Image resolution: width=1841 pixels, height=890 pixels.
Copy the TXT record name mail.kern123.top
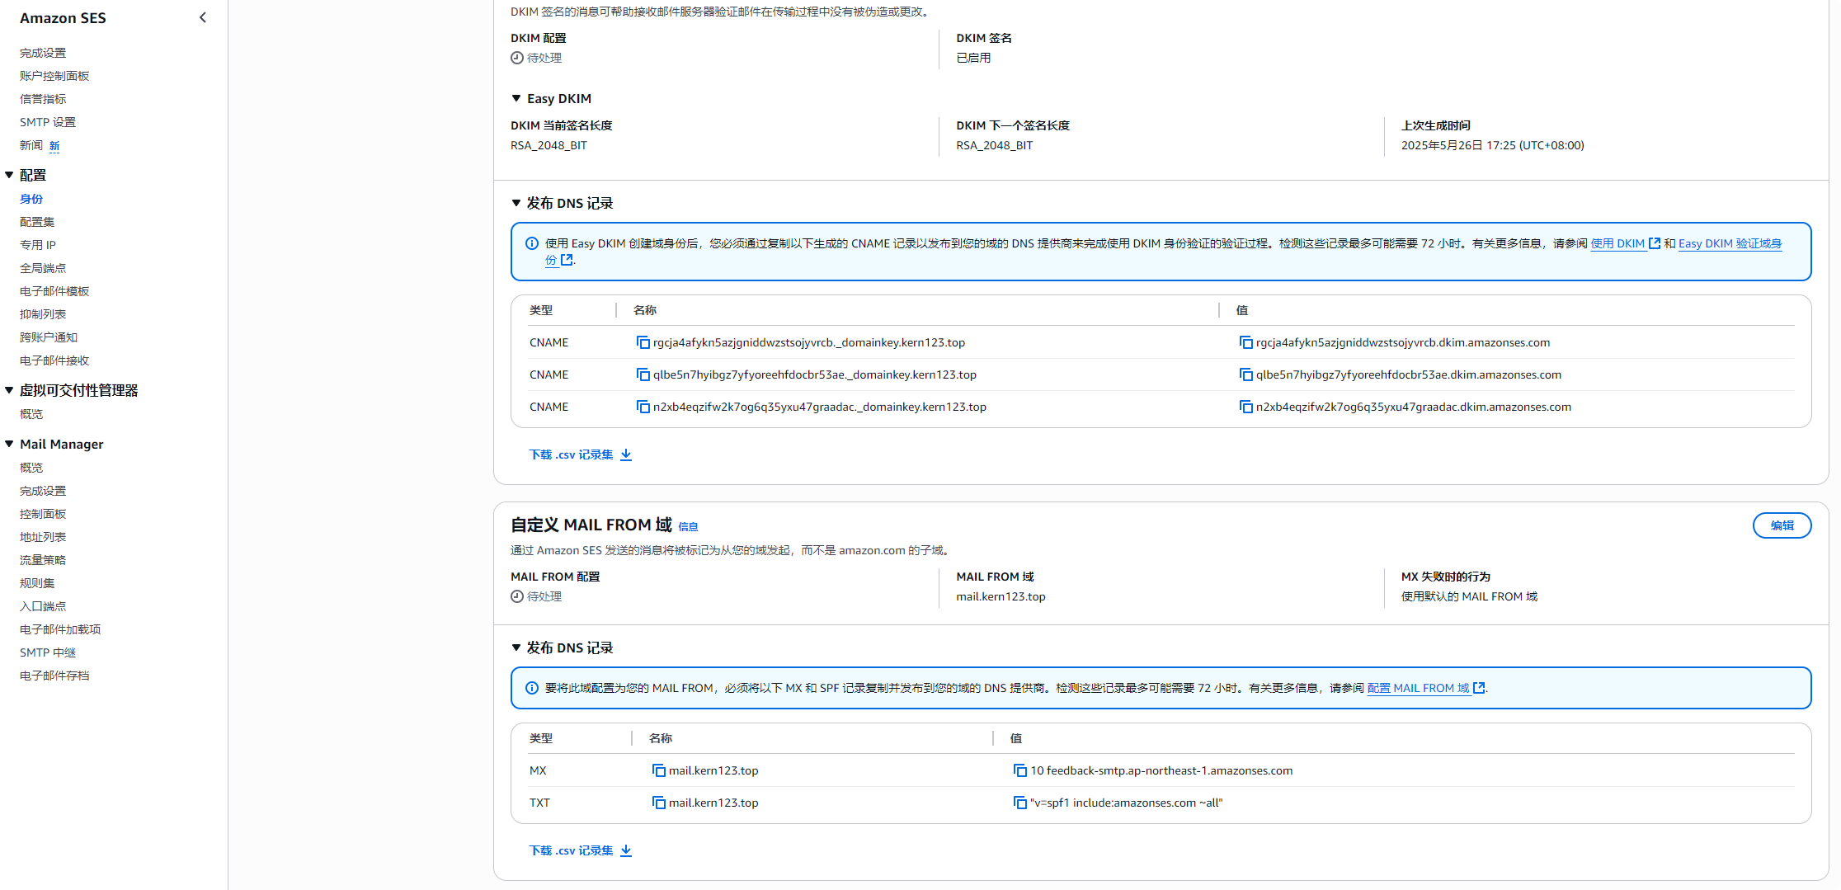pyautogui.click(x=658, y=803)
